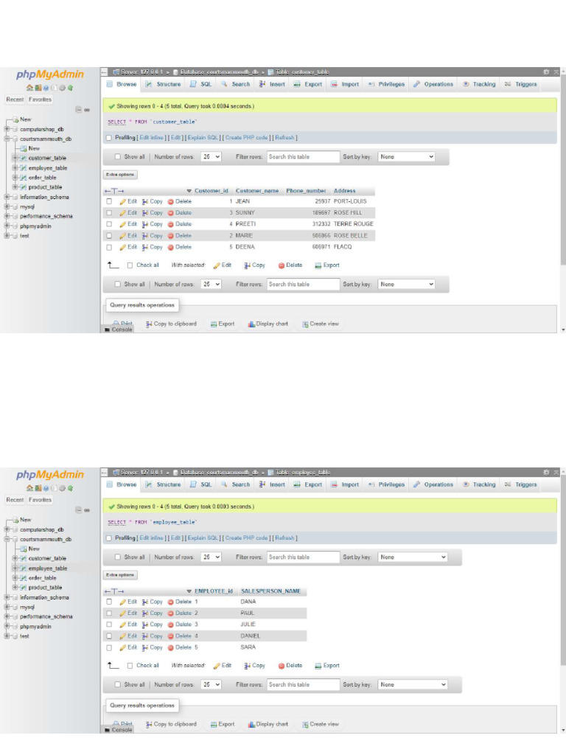Click Copy to clipboard in customer_table window
This screenshot has height=755, width=566.
point(171,324)
